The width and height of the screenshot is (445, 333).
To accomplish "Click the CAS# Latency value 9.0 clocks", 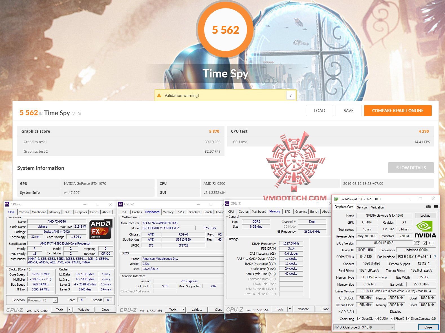I will 291,254.
